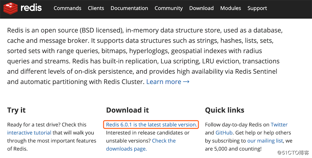Open the interactive tutorial link

tap(29, 133)
